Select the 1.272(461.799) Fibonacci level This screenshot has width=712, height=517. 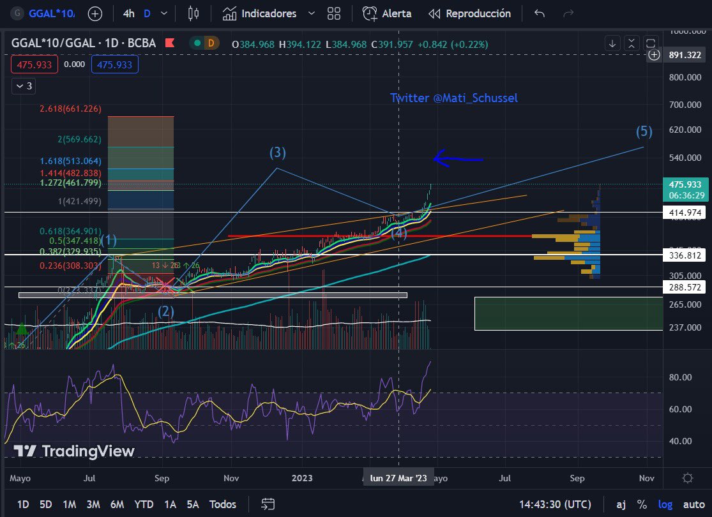[x=70, y=183]
